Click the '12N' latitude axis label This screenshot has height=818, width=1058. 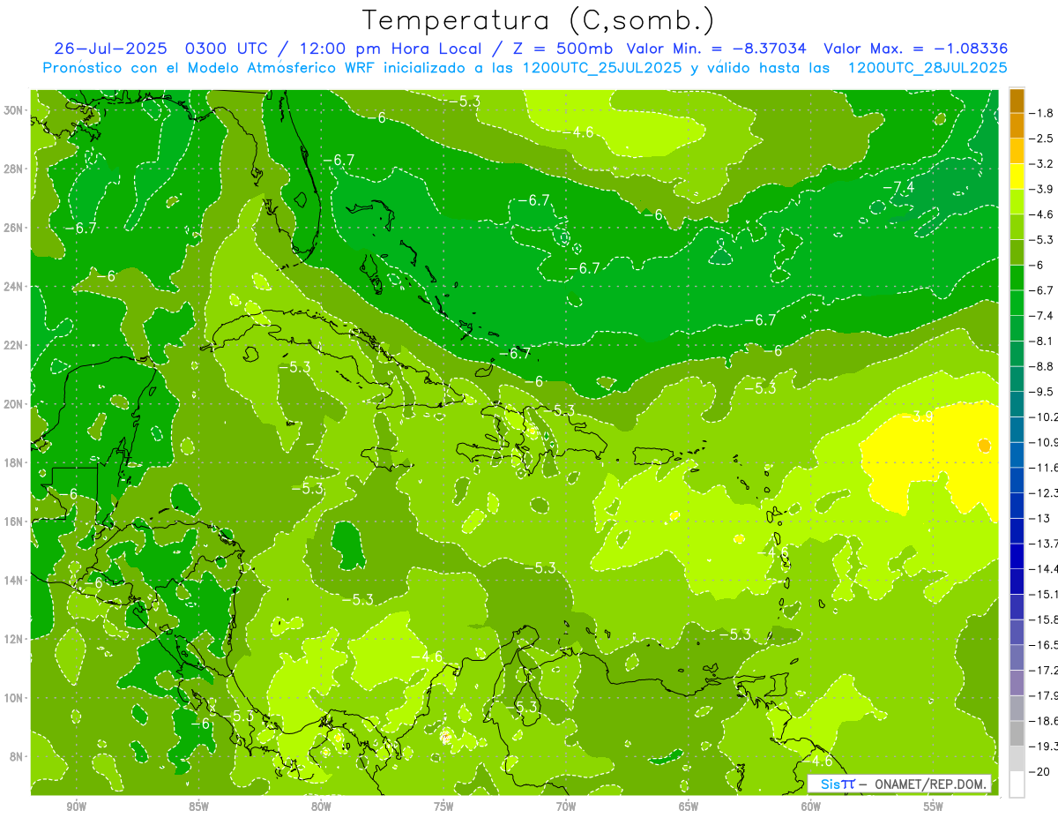pyautogui.click(x=13, y=639)
